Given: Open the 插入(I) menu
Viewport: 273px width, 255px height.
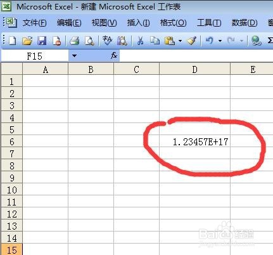Looking at the screenshot, I should [x=138, y=23].
